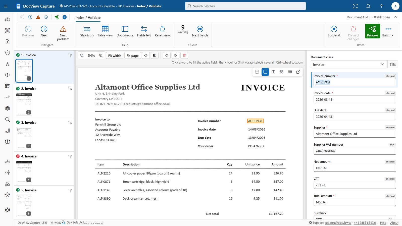
Task: Click the Search batches box
Action: point(245,6)
